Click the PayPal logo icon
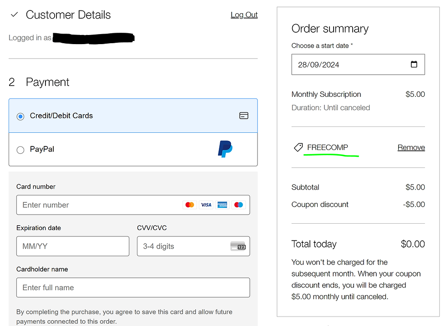 [225, 149]
